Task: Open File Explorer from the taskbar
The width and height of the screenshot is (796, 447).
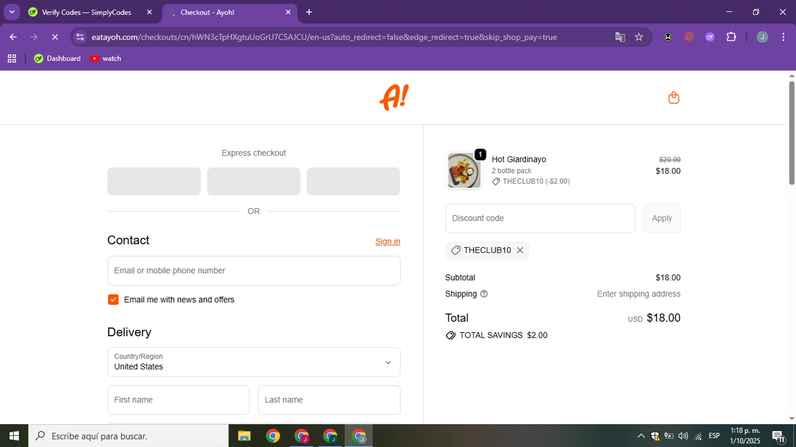Action: (x=244, y=436)
